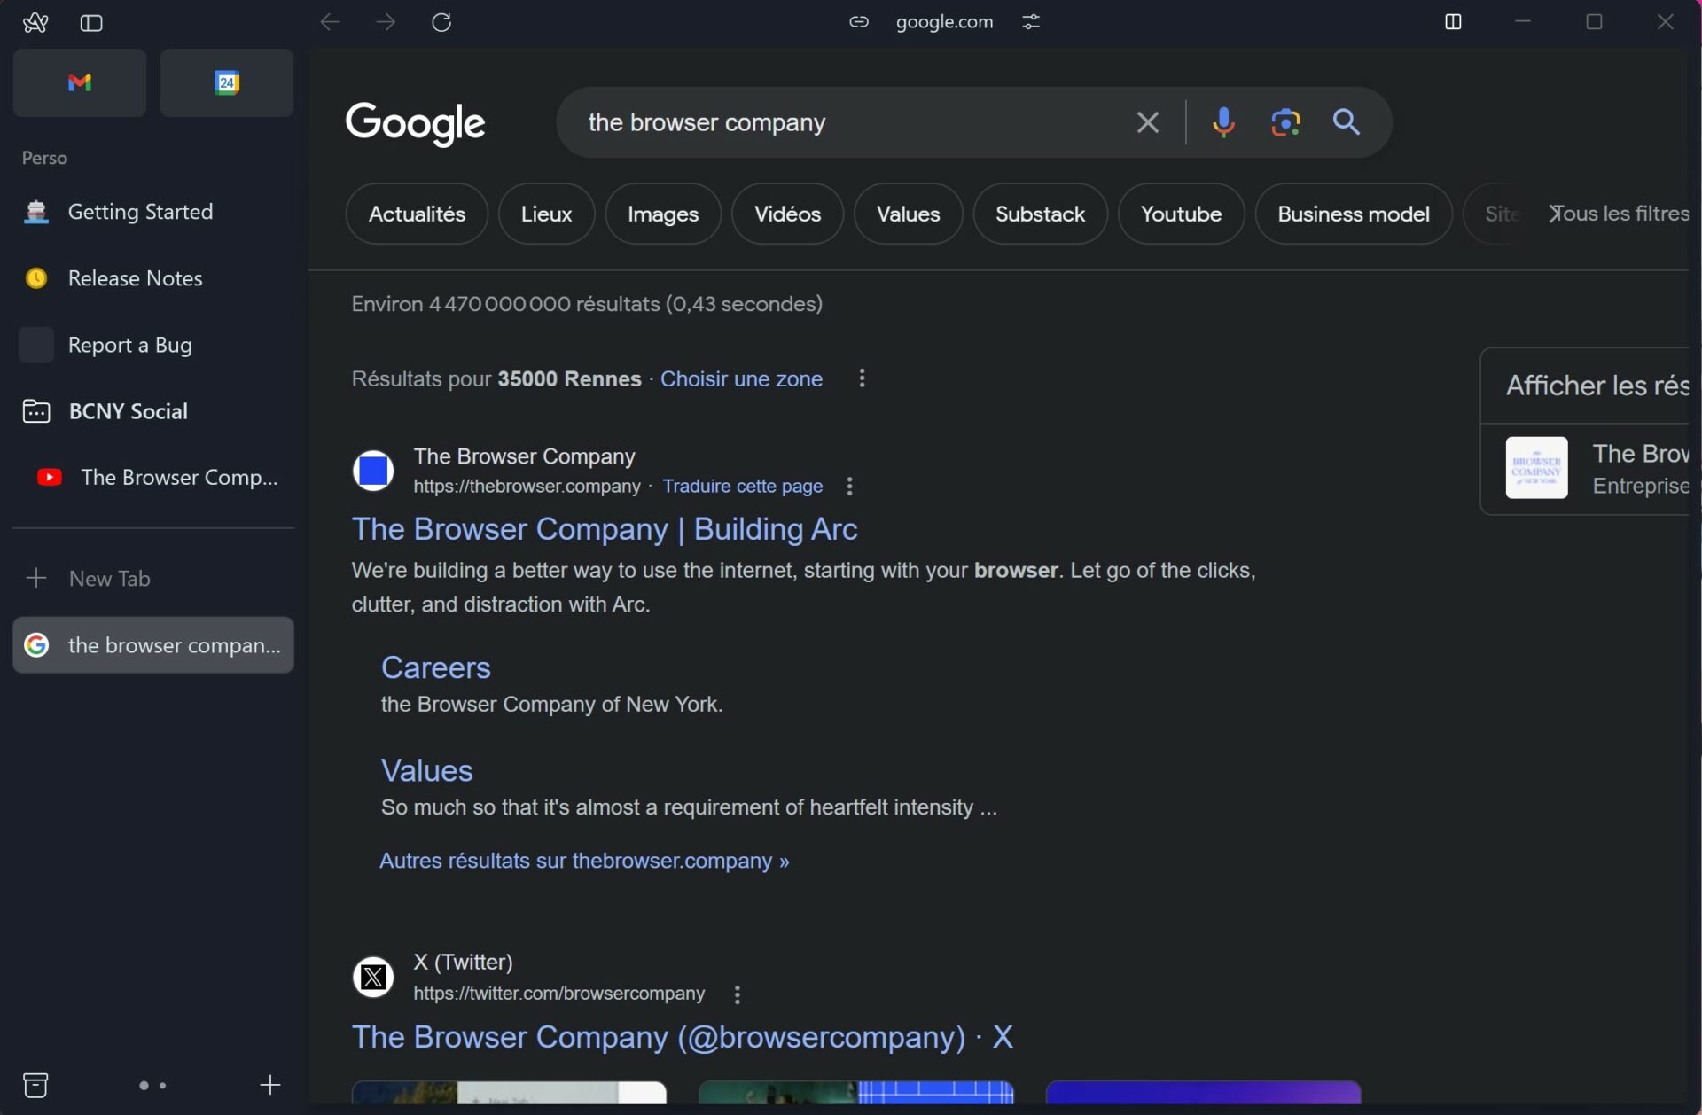Open the archive icon at sidebar bottom

click(x=35, y=1085)
